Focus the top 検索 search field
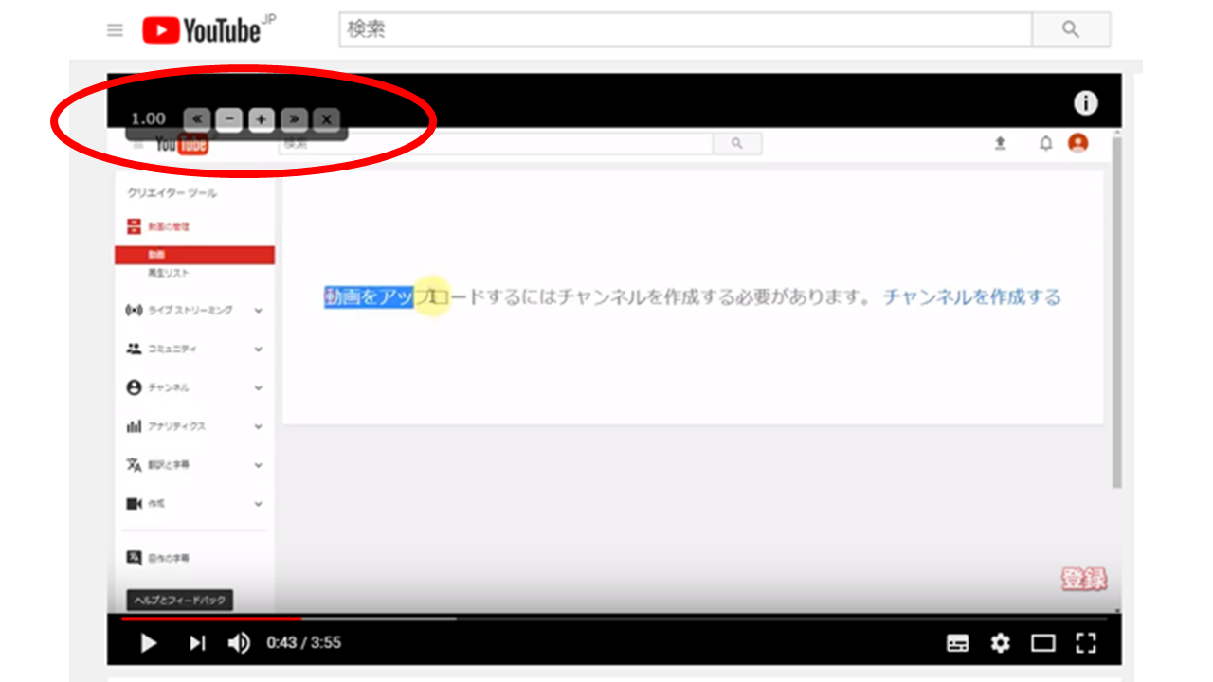 click(685, 29)
